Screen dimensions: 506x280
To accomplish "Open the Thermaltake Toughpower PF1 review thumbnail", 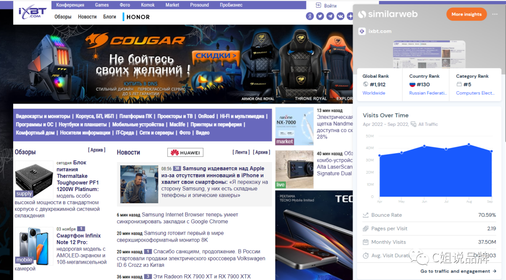I will 34,180.
